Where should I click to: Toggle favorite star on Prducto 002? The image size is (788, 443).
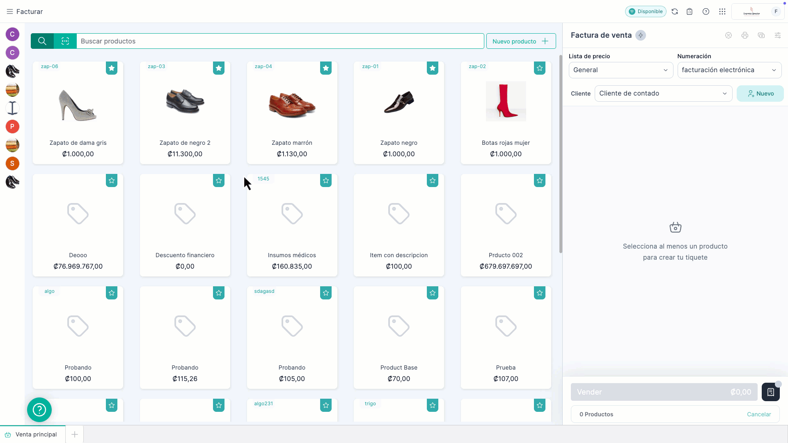(x=540, y=180)
